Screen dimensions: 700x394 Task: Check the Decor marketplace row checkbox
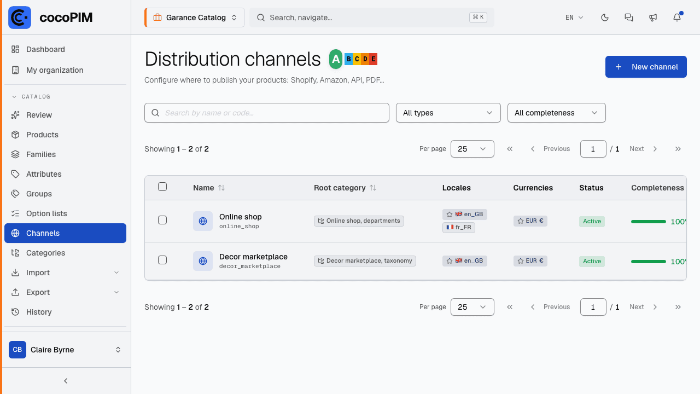point(162,260)
